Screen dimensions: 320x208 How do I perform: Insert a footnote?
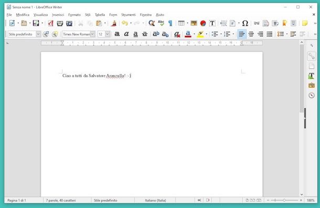coord(266,23)
